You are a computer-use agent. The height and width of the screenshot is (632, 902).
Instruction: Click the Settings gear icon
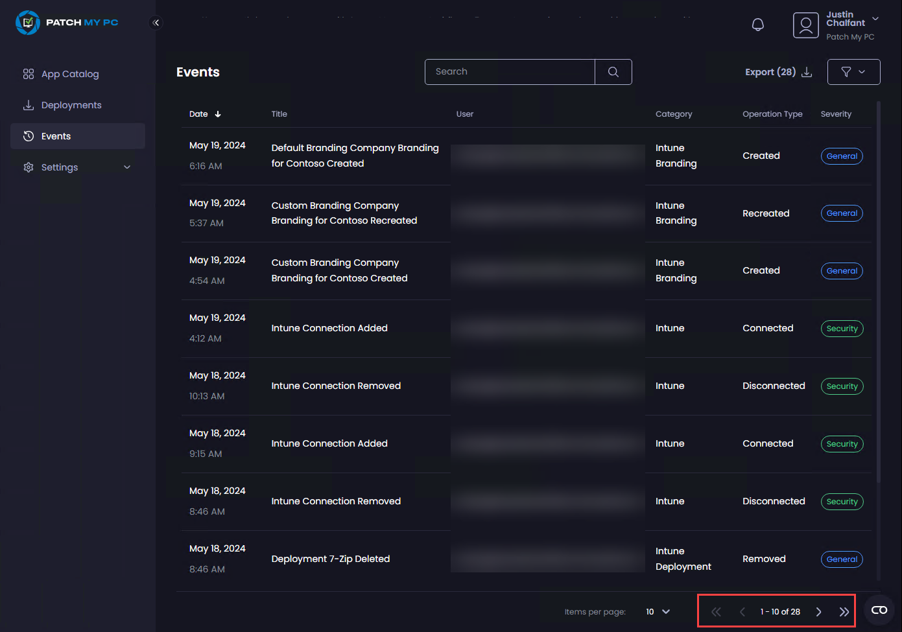point(28,167)
